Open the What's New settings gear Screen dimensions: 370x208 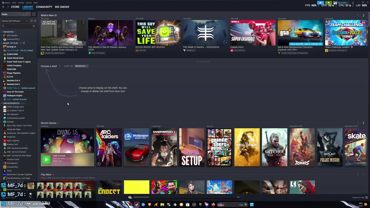(55, 15)
